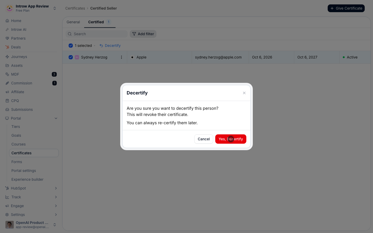Toggle the select-all checkbox beside 1 selected
Image resolution: width=373 pixels, height=233 pixels.
(x=71, y=46)
